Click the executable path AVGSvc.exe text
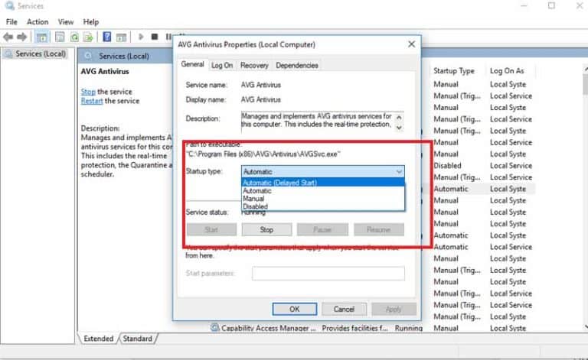The image size is (588, 360). click(263, 154)
